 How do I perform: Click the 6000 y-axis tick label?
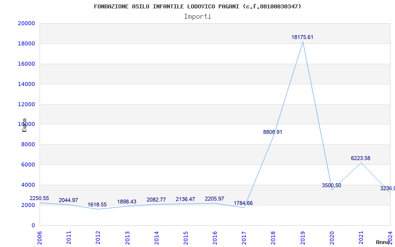(x=28, y=165)
